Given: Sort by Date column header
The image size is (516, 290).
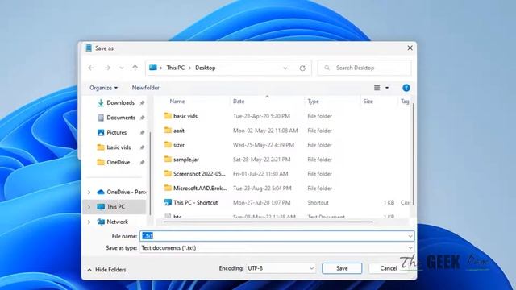Looking at the screenshot, I should (x=239, y=101).
